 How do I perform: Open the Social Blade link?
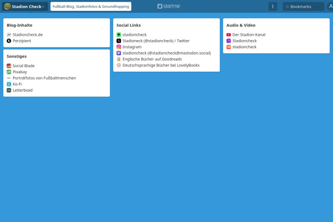[x=24, y=66]
